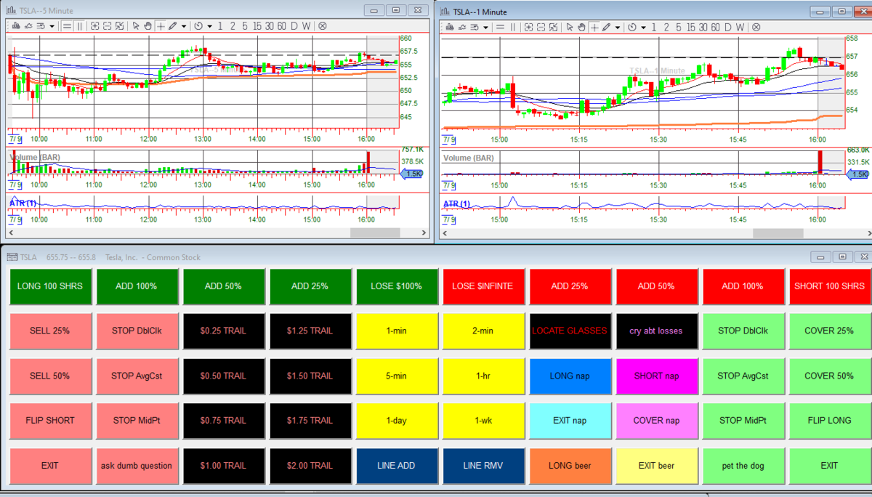Viewport: 872px width, 497px height.
Task: Click the horizontal lines icon in the 5 Minute chart
Action: coord(67,25)
